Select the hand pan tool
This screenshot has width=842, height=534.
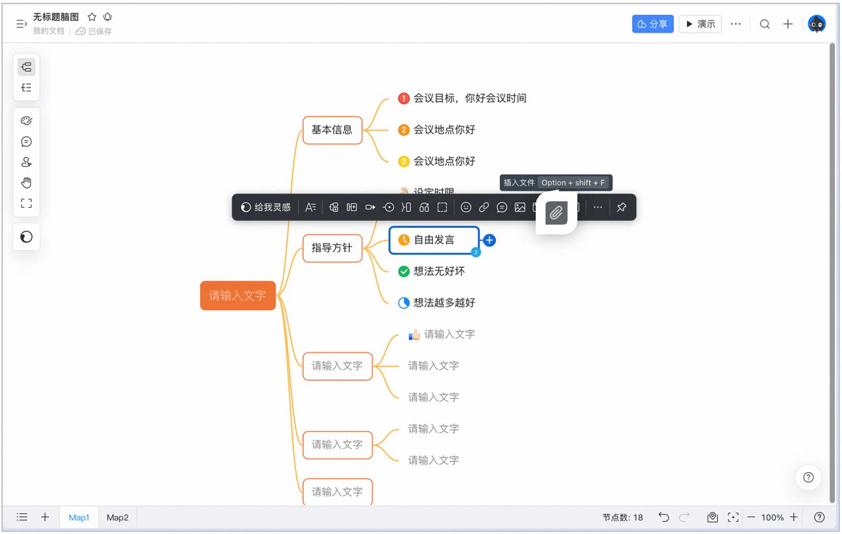[x=27, y=182]
